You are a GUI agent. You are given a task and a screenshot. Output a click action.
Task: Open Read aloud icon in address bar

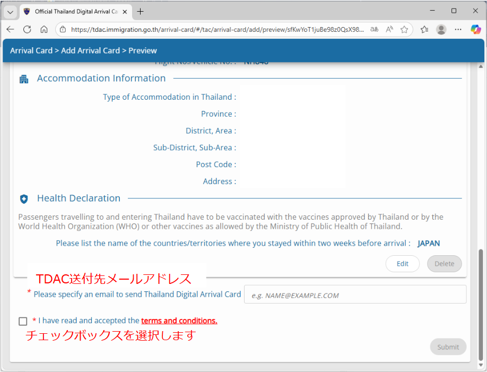click(389, 30)
